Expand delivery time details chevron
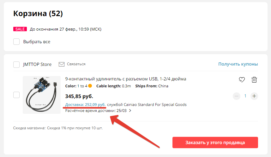Viewport: 271px width, 157px height. point(130,111)
